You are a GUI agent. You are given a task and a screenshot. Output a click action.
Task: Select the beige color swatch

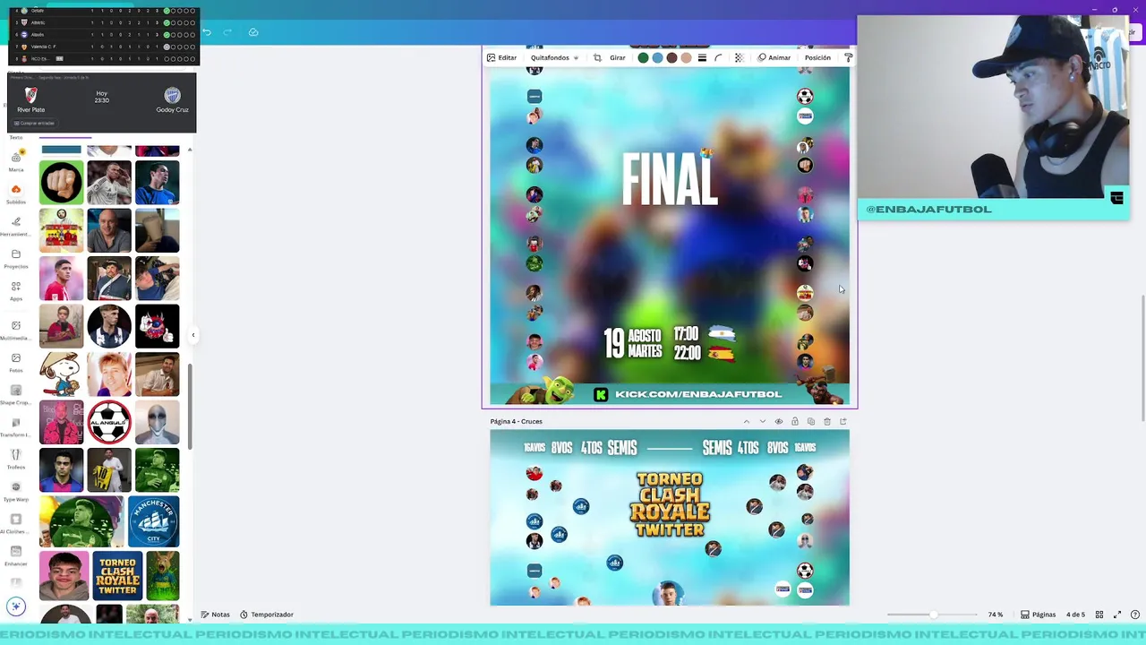pyautogui.click(x=686, y=57)
